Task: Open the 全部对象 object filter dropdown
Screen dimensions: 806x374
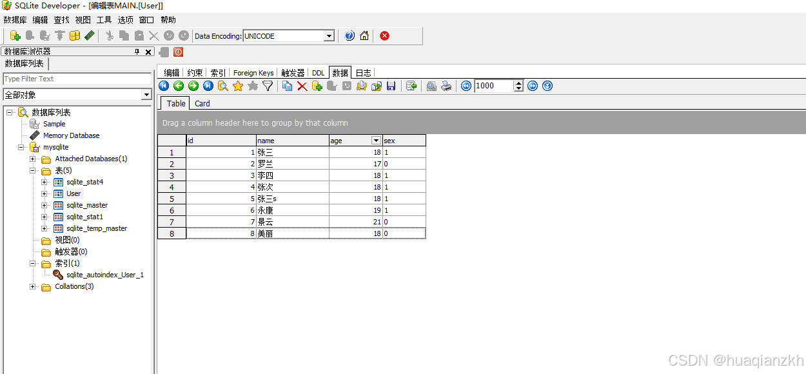Action: [x=146, y=95]
